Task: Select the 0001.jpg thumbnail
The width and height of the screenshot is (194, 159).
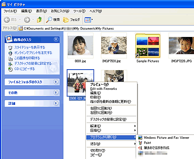Action: tap(81, 46)
